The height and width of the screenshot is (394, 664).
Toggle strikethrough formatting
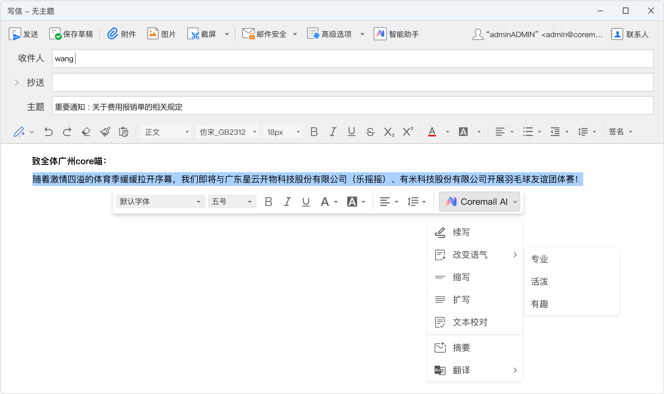(x=370, y=132)
